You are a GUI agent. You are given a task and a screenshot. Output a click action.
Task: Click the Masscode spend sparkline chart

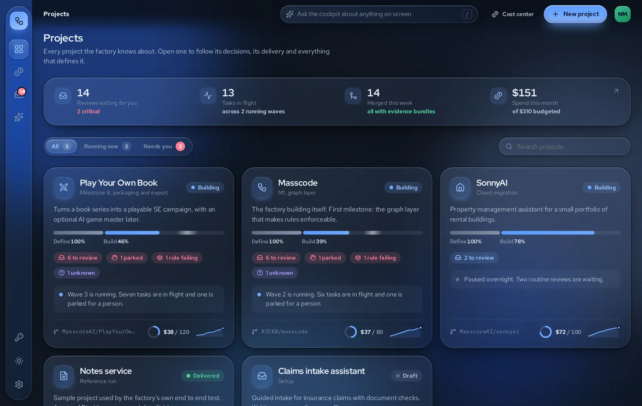pos(406,332)
